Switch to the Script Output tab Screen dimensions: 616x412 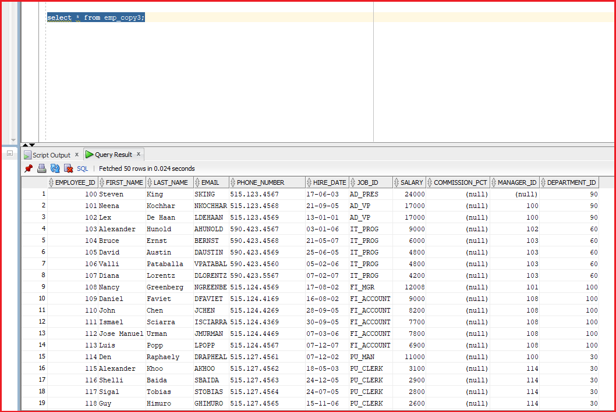pos(51,155)
